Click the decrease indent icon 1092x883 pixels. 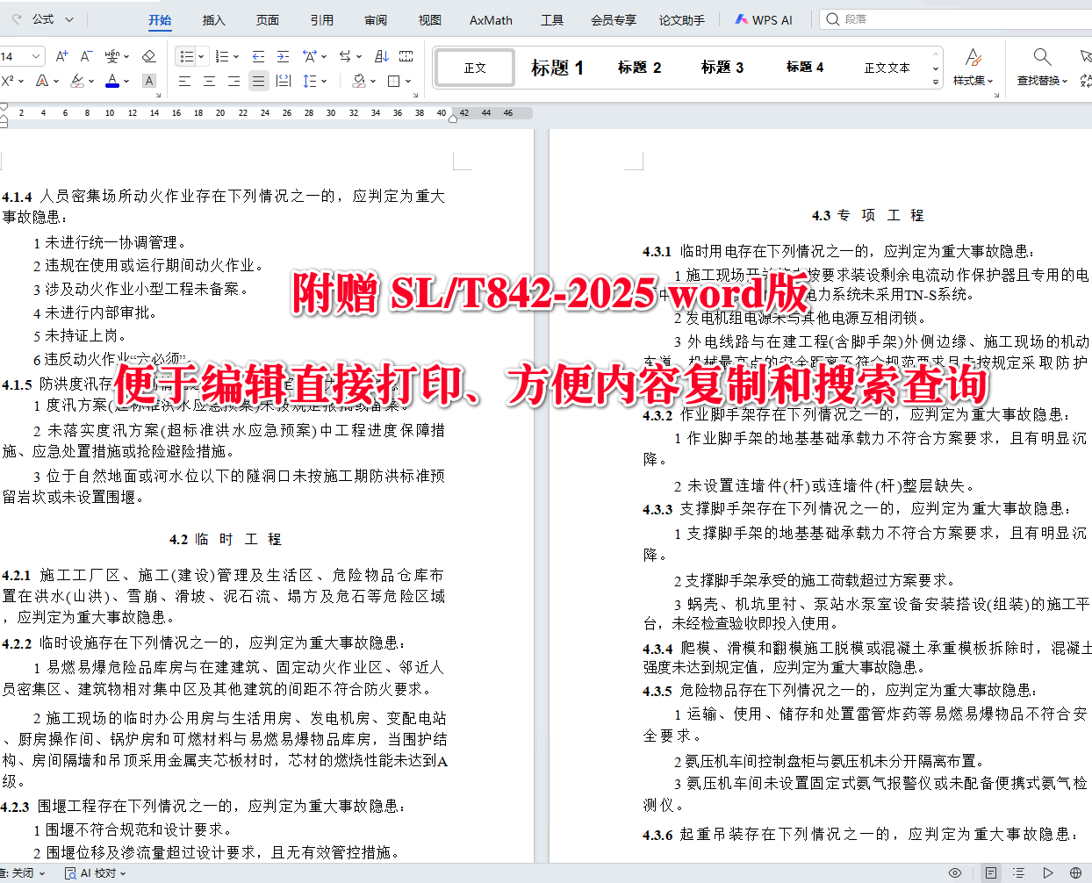259,56
